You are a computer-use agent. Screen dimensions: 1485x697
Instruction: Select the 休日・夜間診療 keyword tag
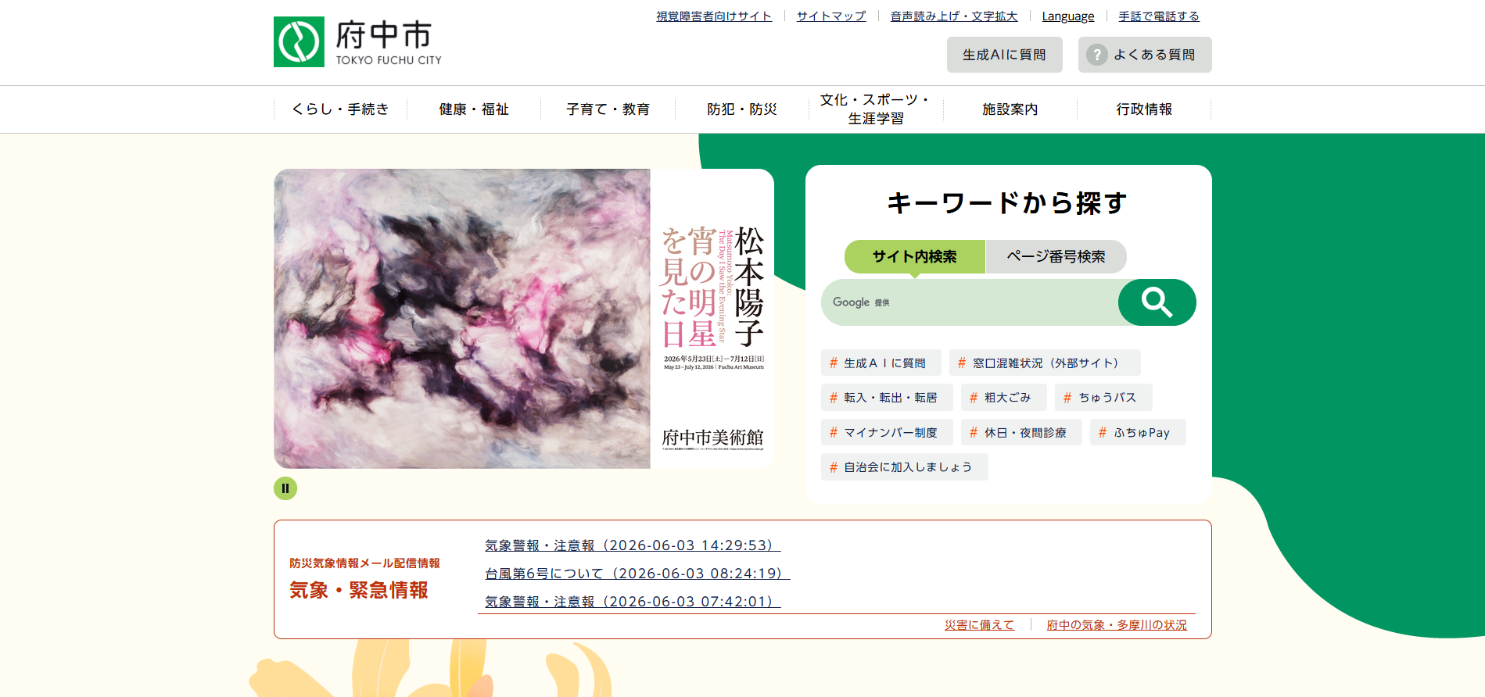click(1021, 432)
